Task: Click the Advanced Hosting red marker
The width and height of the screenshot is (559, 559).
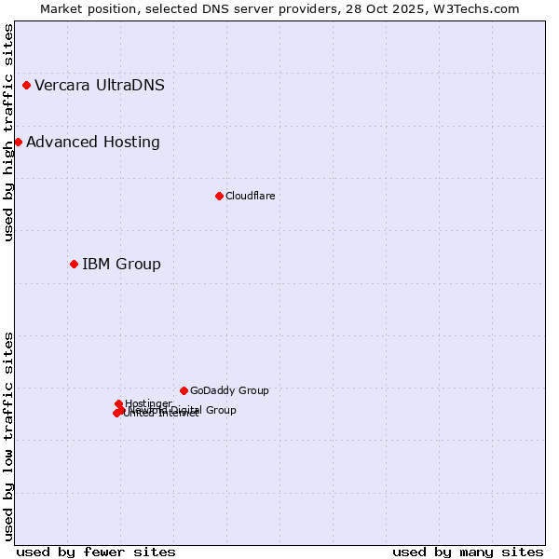Action: coord(18,143)
